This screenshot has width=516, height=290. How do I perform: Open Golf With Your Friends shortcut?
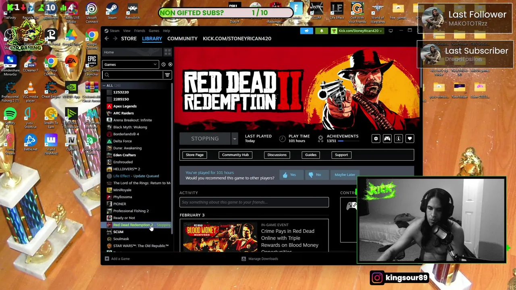click(357, 13)
